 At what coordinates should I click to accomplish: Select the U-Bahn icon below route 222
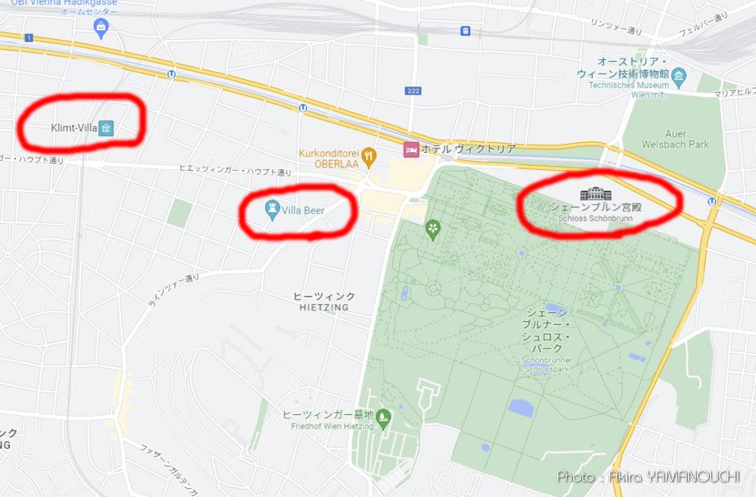(x=303, y=109)
